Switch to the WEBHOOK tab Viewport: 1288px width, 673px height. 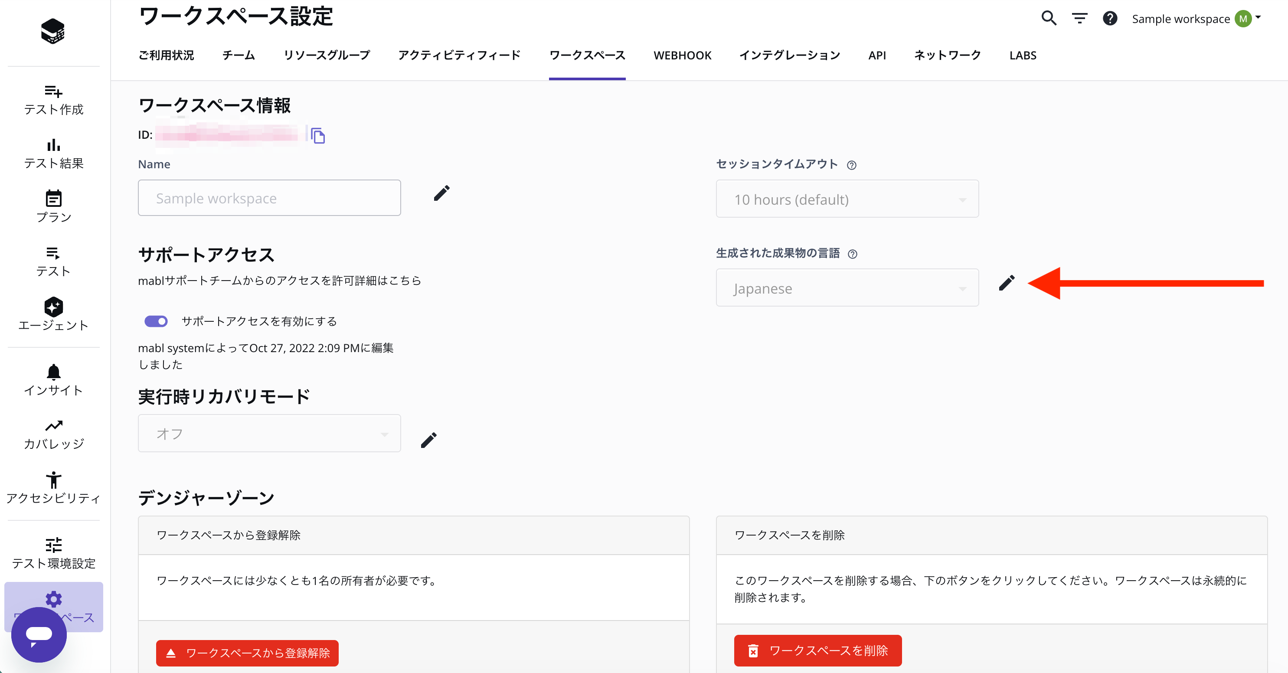(x=683, y=56)
